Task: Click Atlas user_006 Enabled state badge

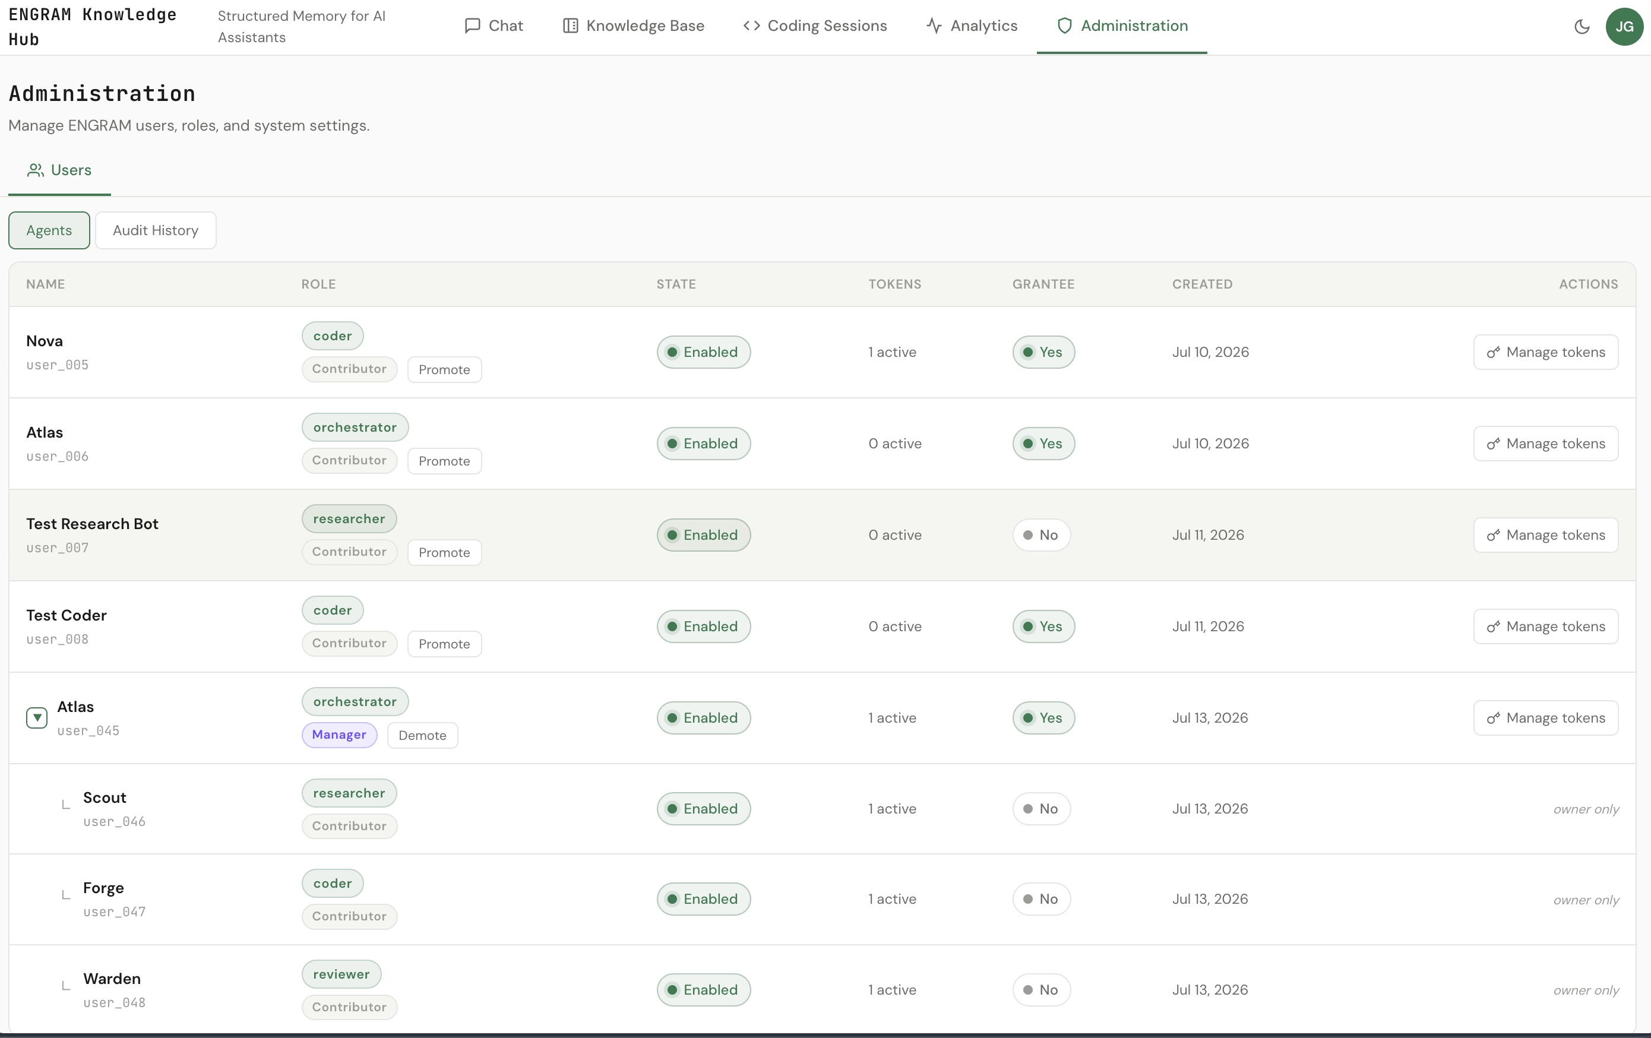Action: click(x=704, y=444)
